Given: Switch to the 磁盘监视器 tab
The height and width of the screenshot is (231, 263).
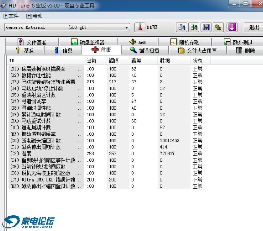Looking at the screenshot, I should [x=88, y=42].
